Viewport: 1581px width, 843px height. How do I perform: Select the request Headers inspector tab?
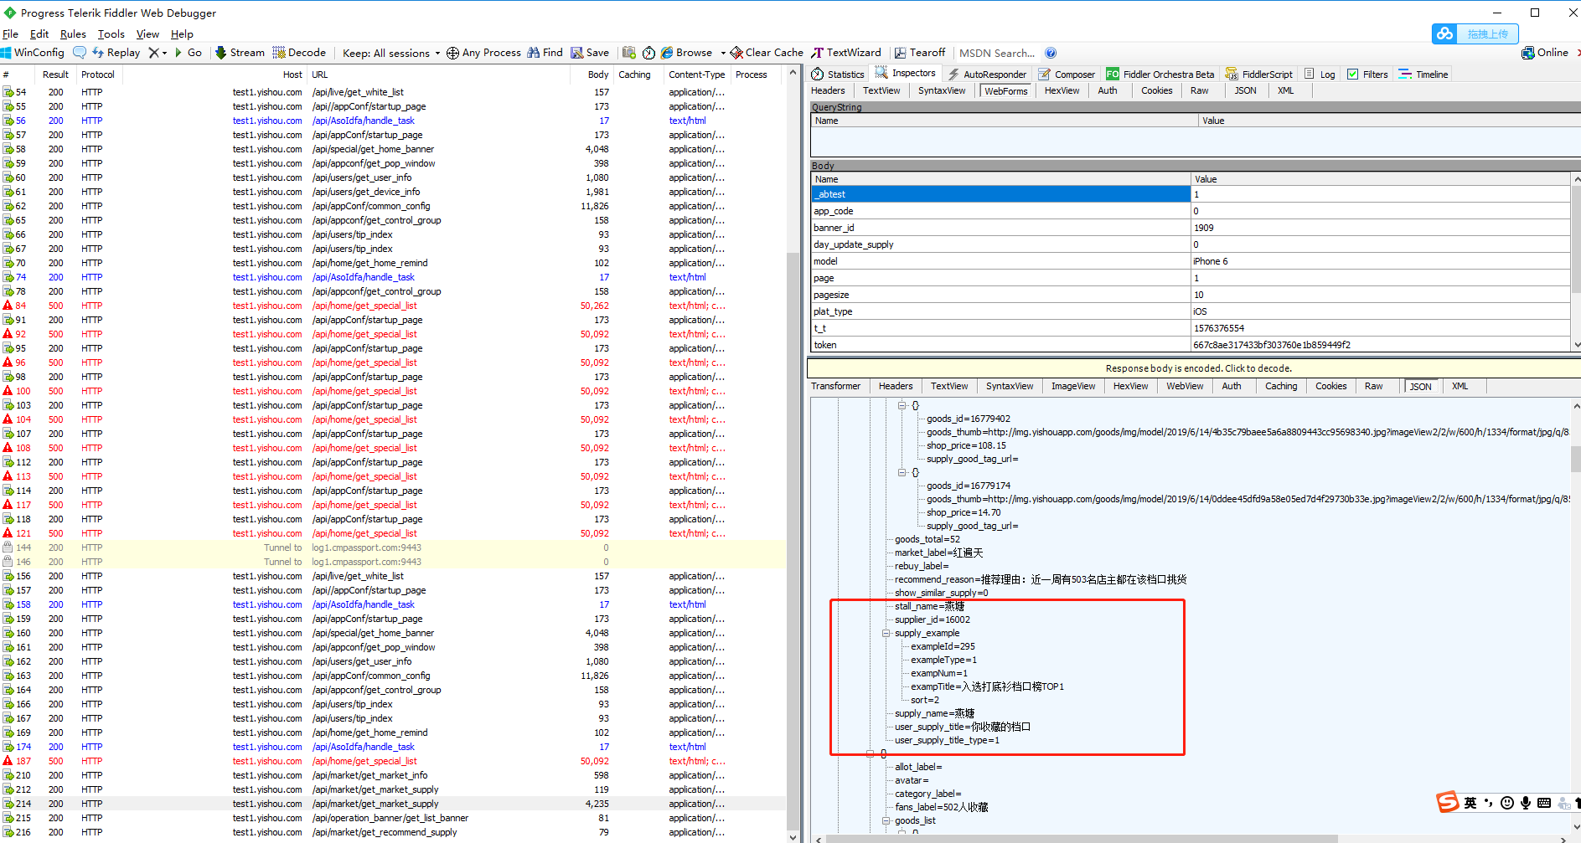click(828, 90)
